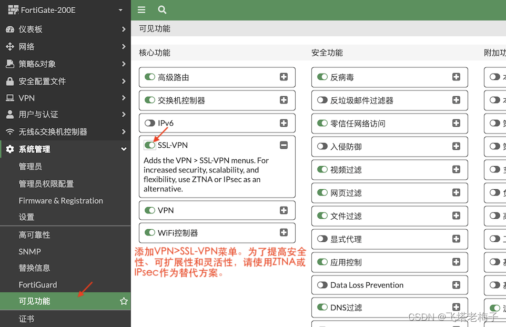Toggle the DNS过滤 switch

(322, 307)
